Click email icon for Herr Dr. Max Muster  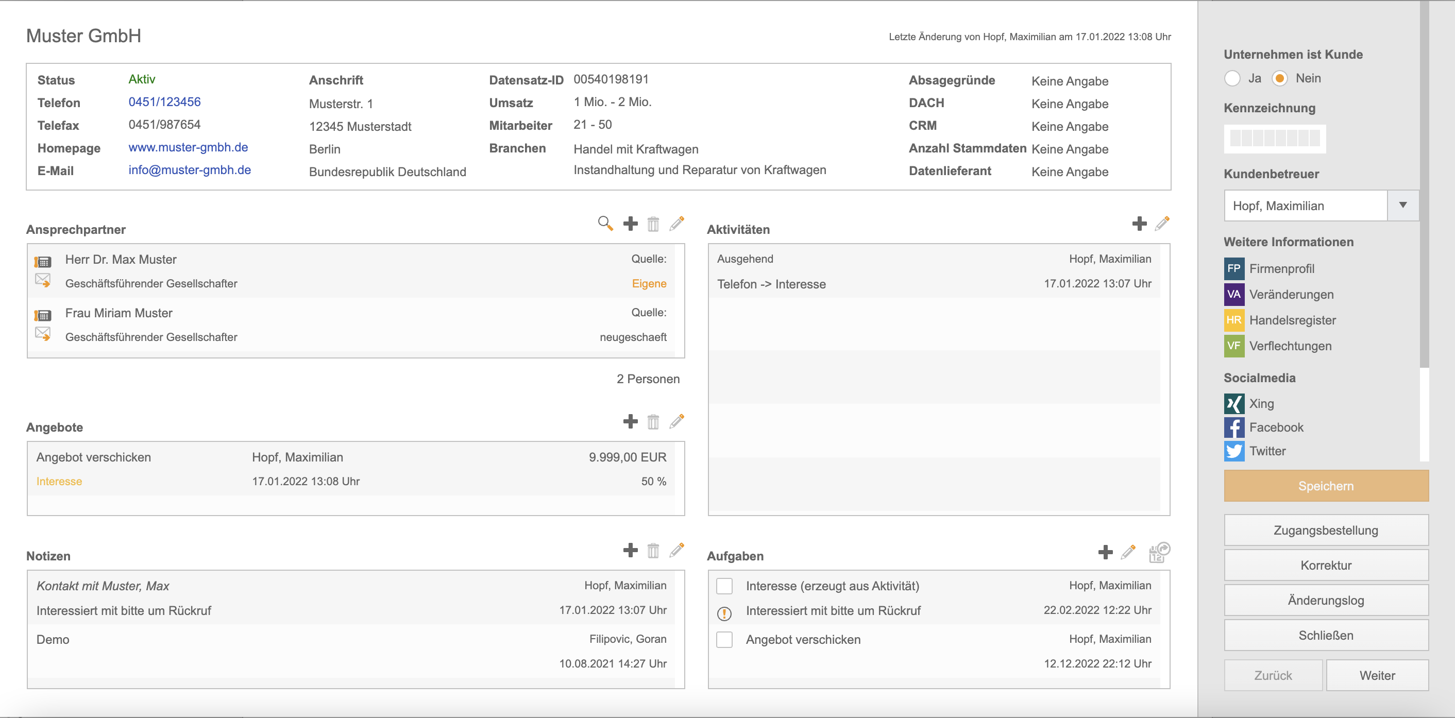pos(43,281)
